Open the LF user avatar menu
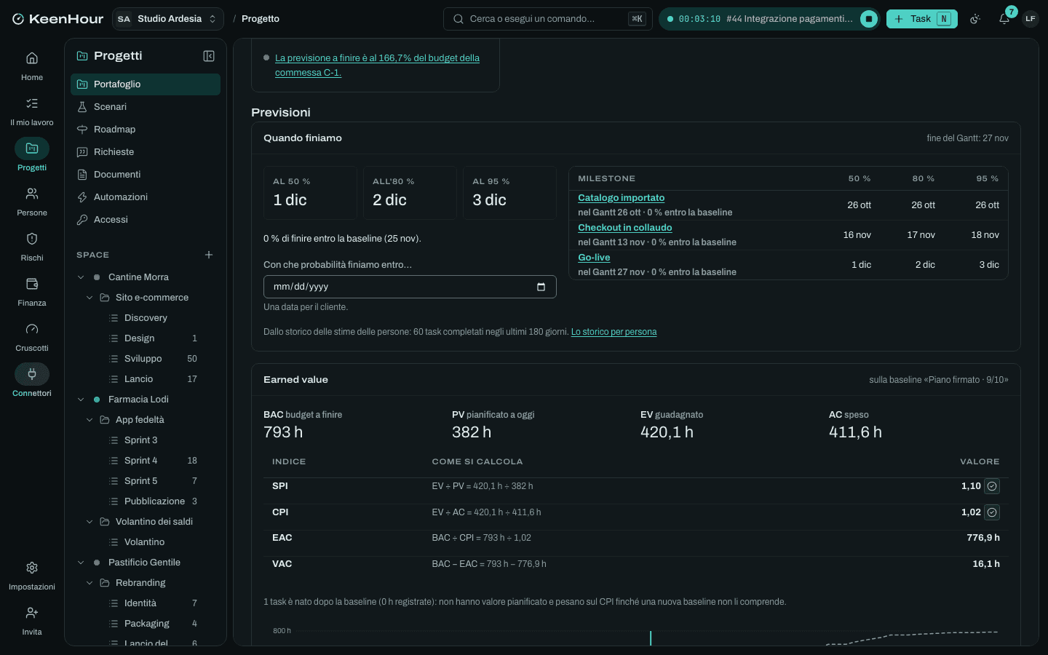 pyautogui.click(x=1031, y=19)
